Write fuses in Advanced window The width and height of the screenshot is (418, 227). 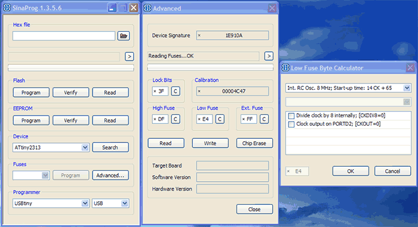pos(210,143)
